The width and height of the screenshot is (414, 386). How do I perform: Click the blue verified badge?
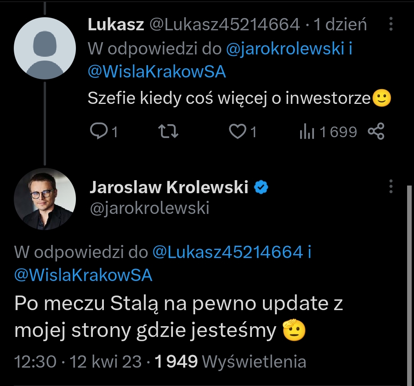pyautogui.click(x=262, y=187)
